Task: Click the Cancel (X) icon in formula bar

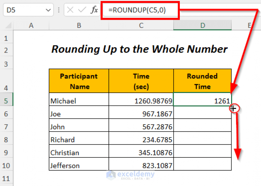Action: click(x=70, y=10)
